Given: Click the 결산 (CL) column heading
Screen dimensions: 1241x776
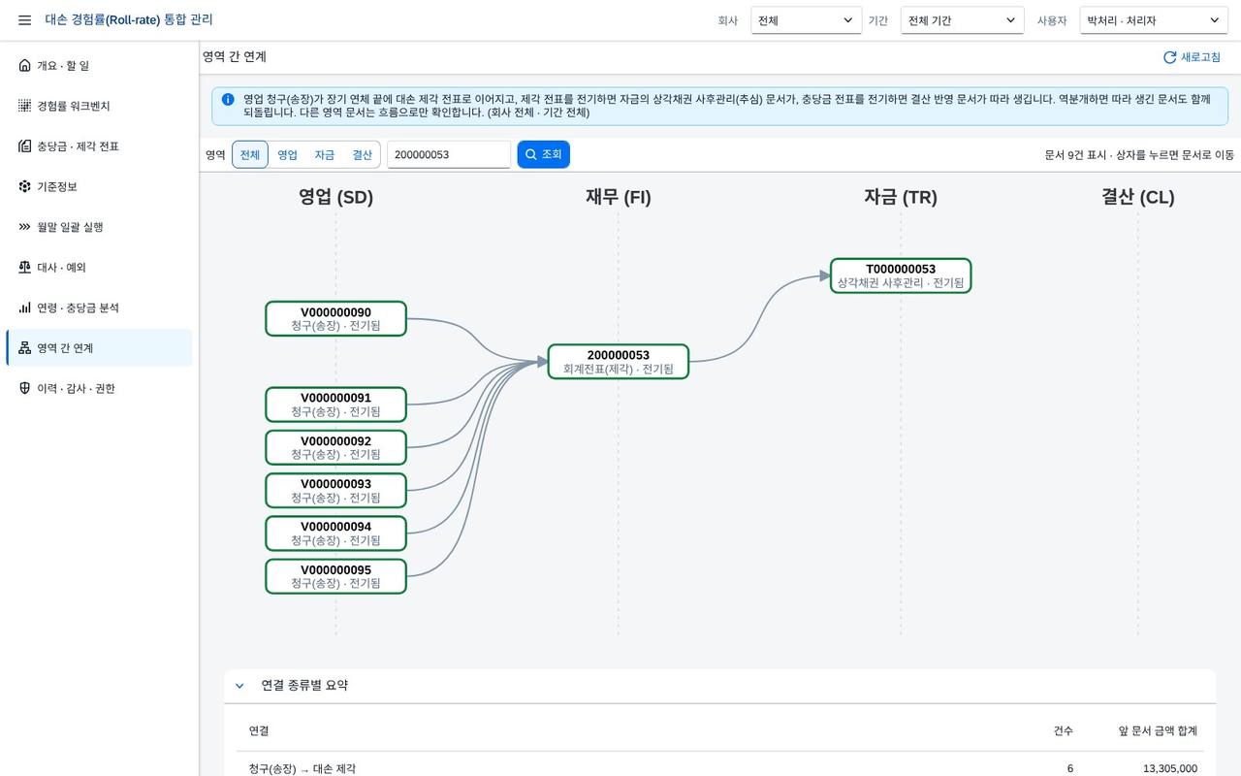Looking at the screenshot, I should [1138, 197].
